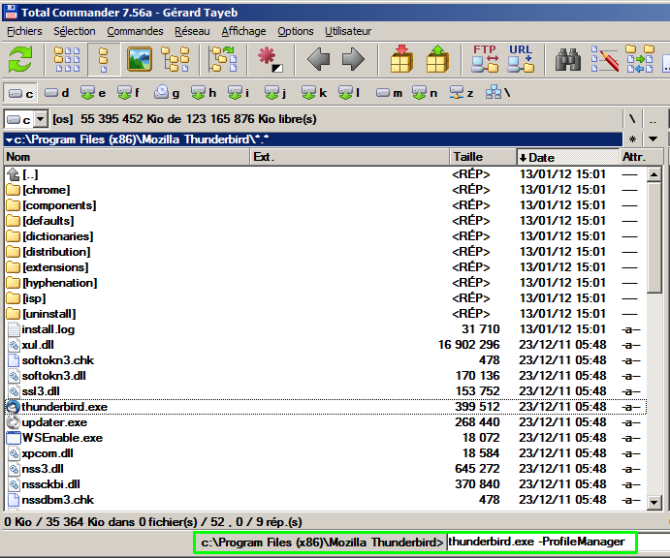The image size is (670, 558).
Task: Open the Fichiers menu
Action: point(24,31)
